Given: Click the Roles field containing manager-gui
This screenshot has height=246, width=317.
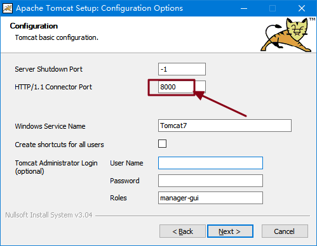Looking at the screenshot, I should coord(210,198).
